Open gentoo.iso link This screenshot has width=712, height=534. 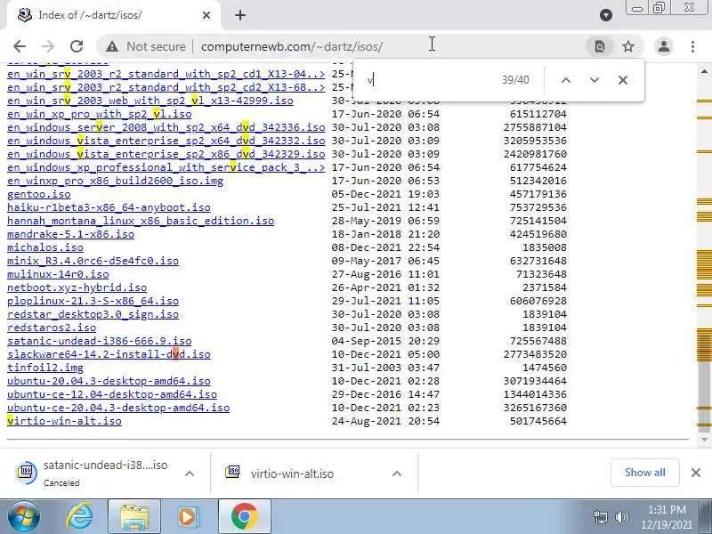(x=39, y=194)
